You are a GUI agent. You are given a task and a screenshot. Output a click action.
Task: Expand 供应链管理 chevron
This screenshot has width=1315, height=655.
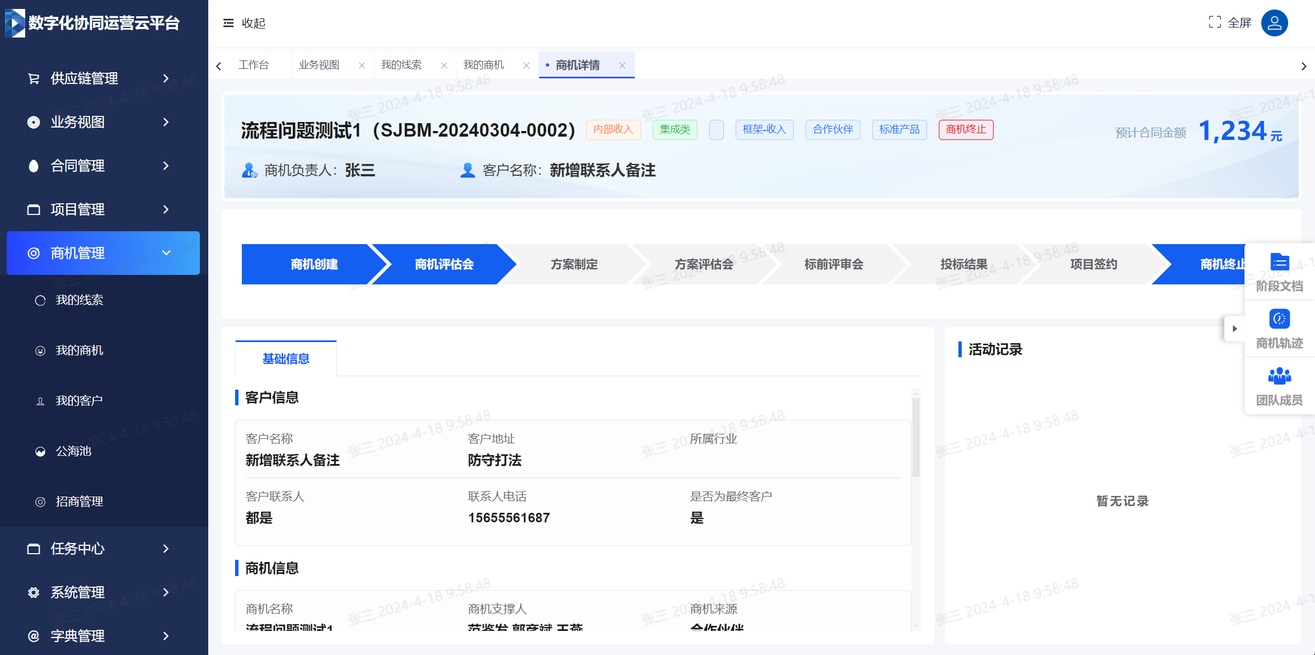(166, 78)
